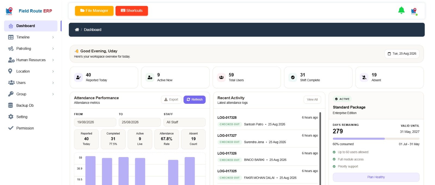Viewport: 435px width, 185px height.
Task: Click the home icon in breadcrumb bar
Action: [77, 30]
